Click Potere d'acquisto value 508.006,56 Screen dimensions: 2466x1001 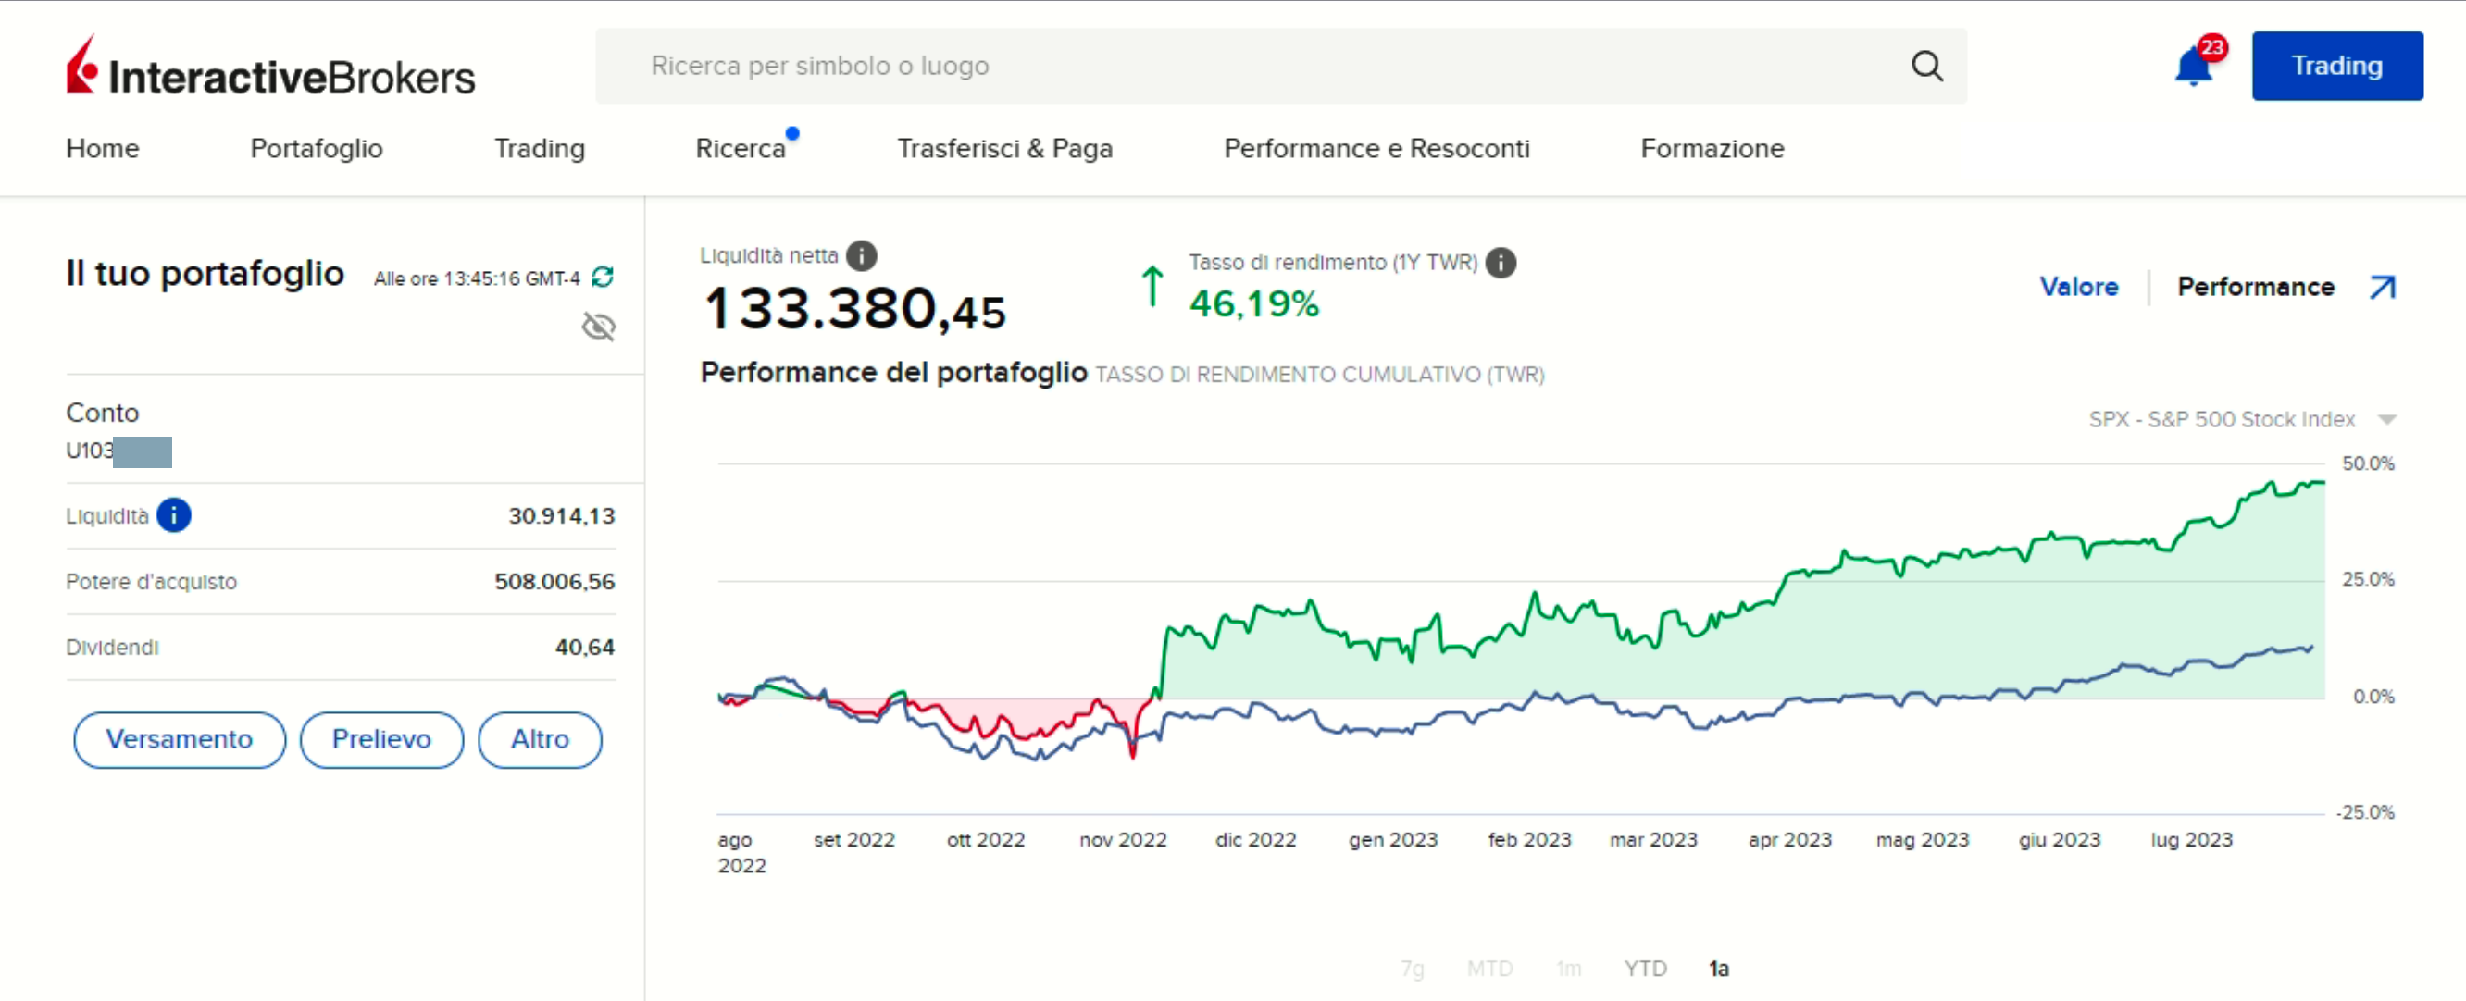(x=555, y=582)
